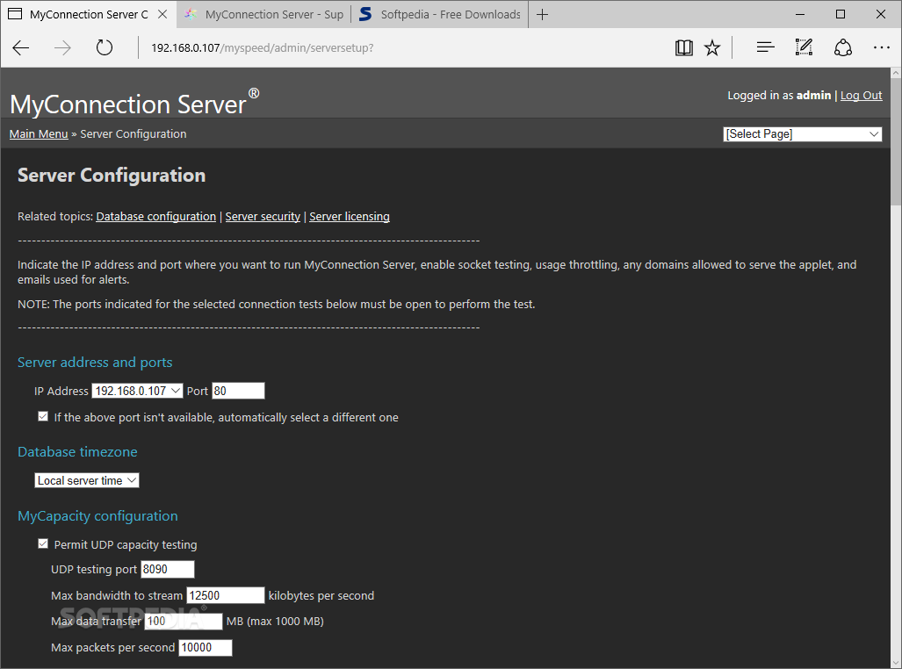
Task: Click the Max bandwidth to stream field
Action: pos(226,595)
